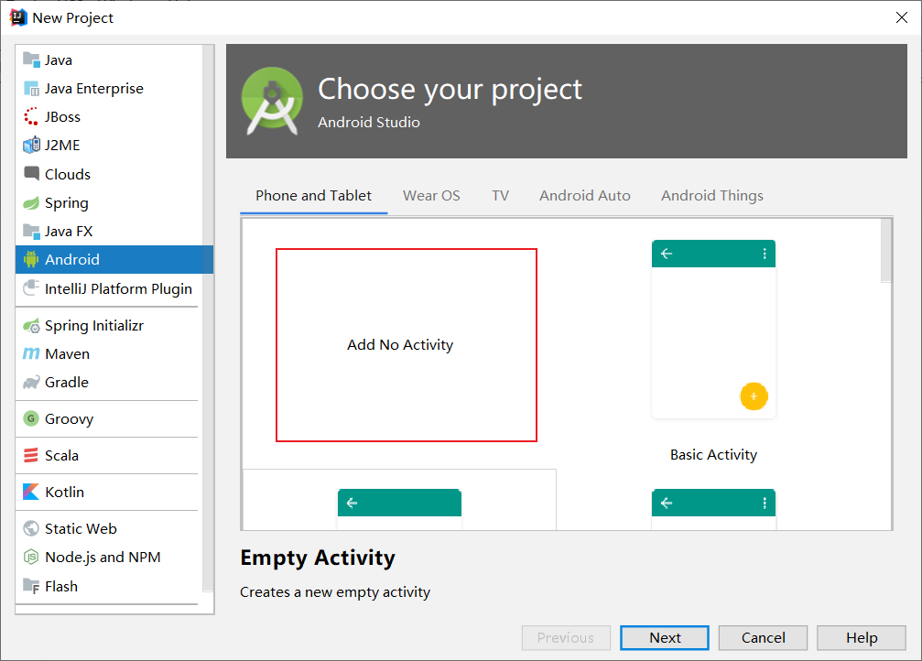
Task: Click the Java Enterprise icon
Action: click(x=31, y=88)
